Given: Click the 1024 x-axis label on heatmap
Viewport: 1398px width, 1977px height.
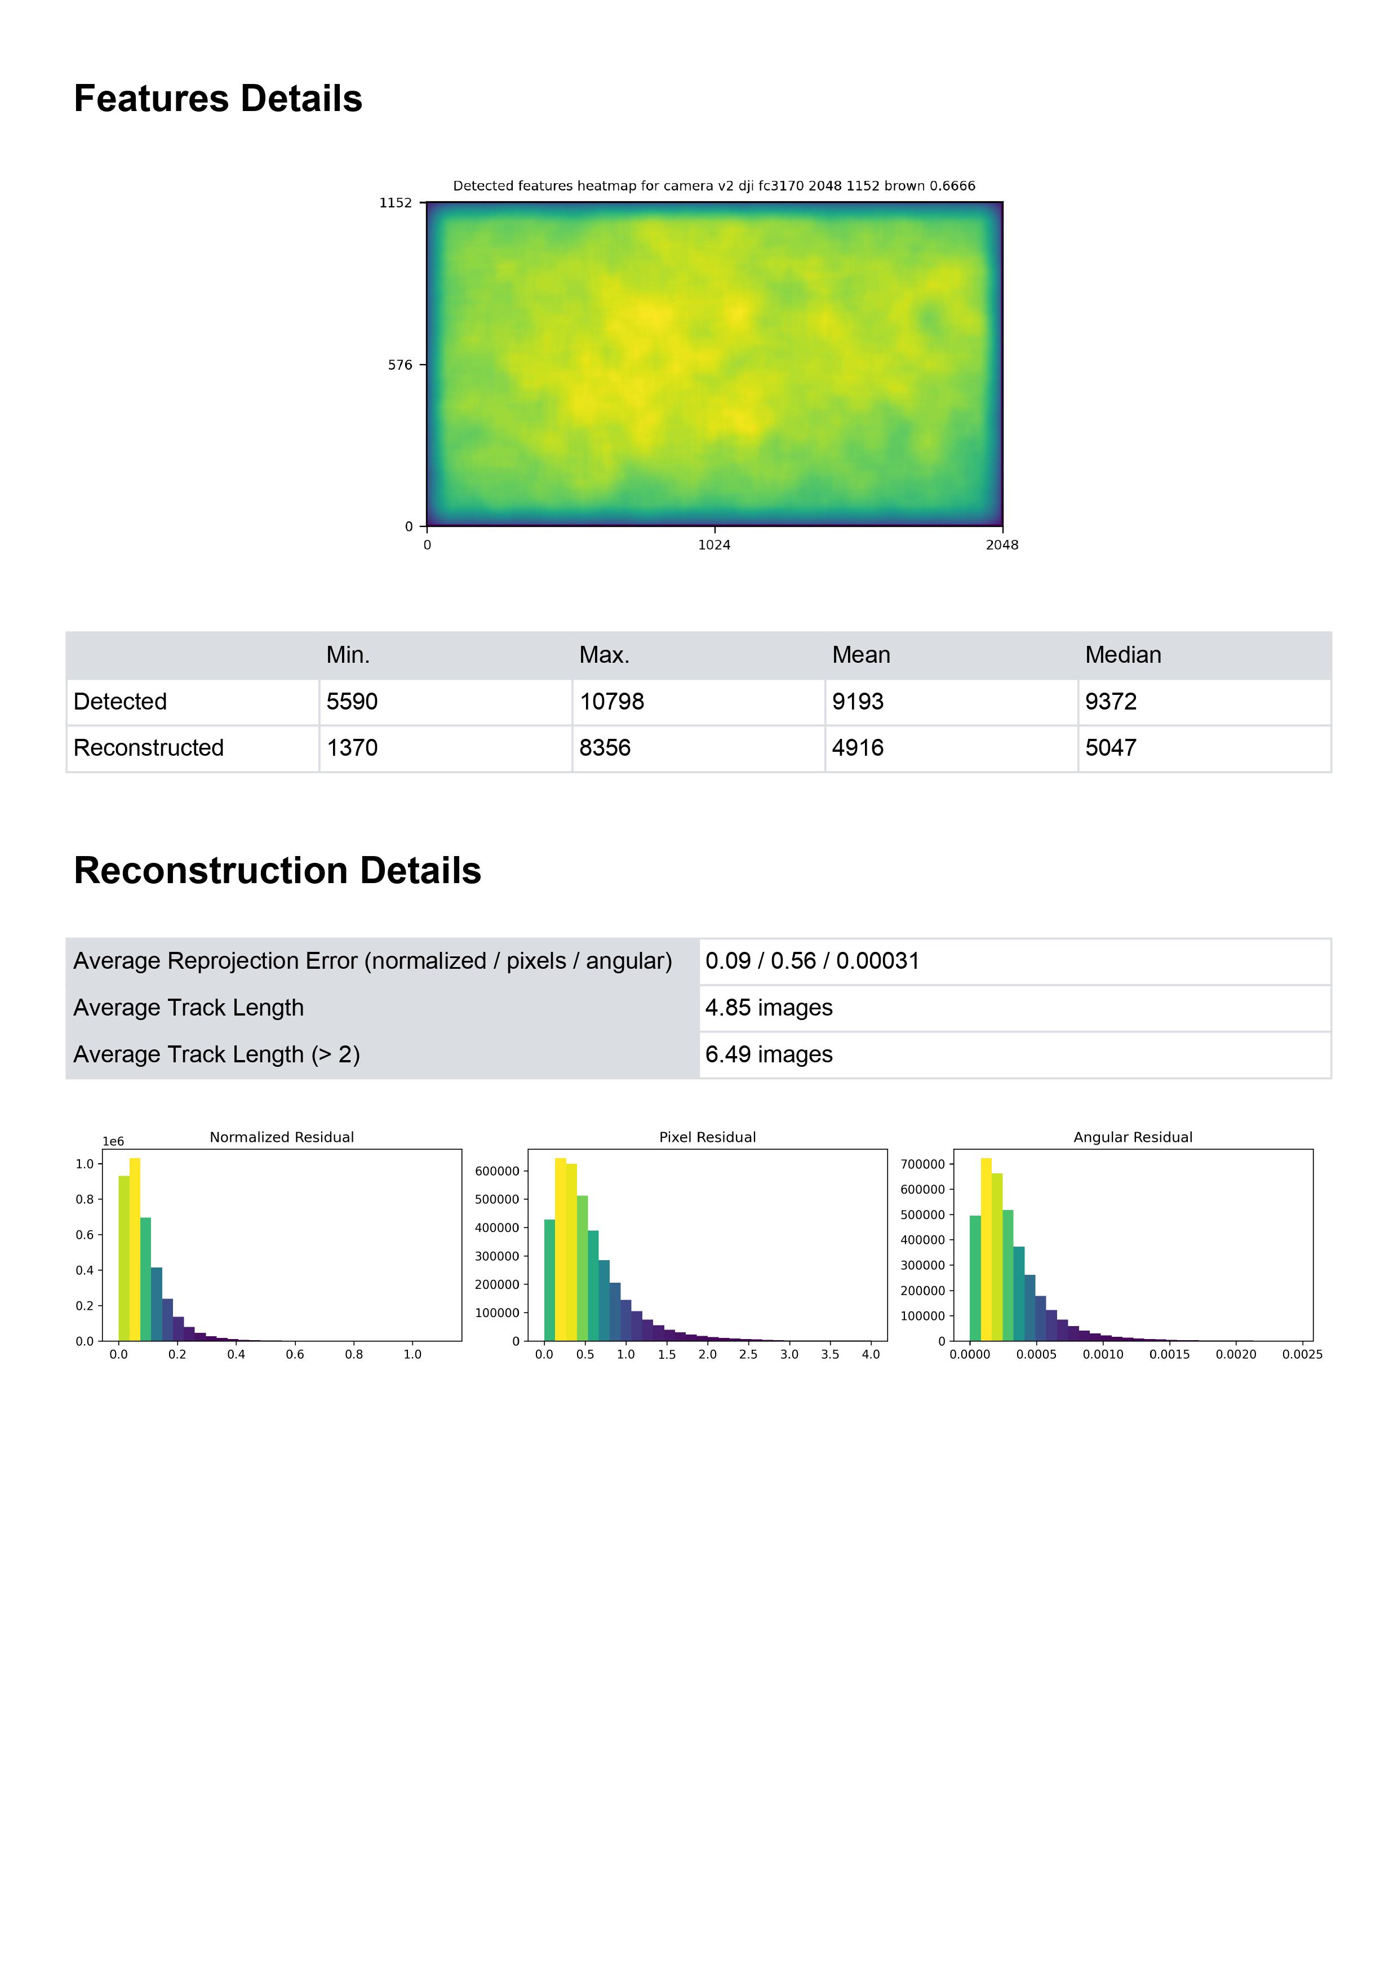Looking at the screenshot, I should [x=714, y=545].
